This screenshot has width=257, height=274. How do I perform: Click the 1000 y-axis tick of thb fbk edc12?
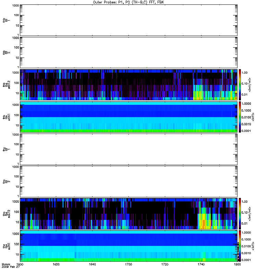click(x=15, y=73)
